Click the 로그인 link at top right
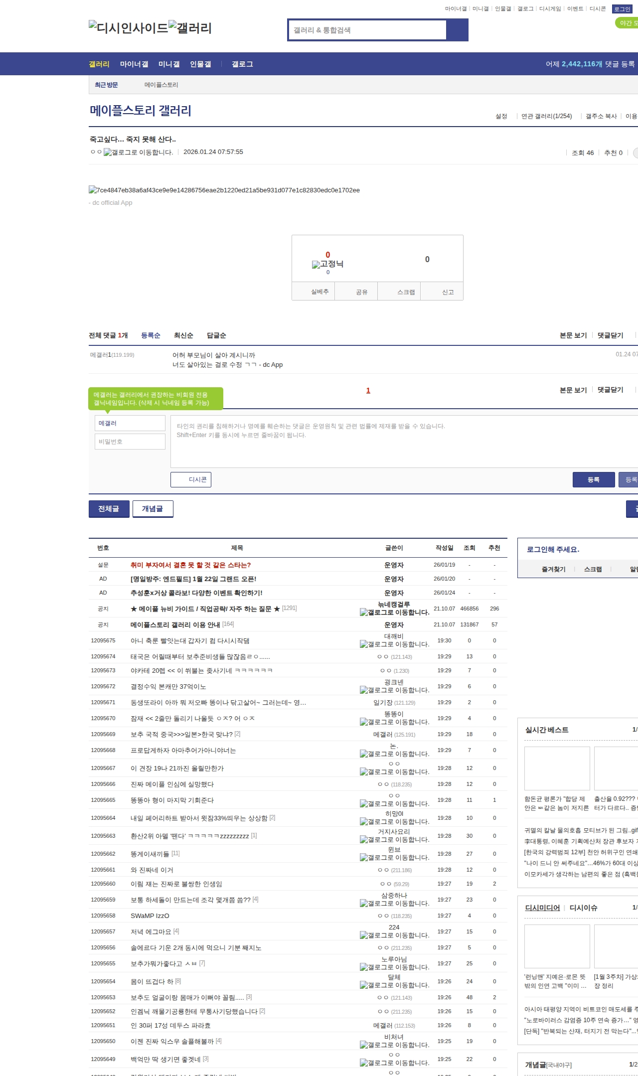 click(622, 9)
